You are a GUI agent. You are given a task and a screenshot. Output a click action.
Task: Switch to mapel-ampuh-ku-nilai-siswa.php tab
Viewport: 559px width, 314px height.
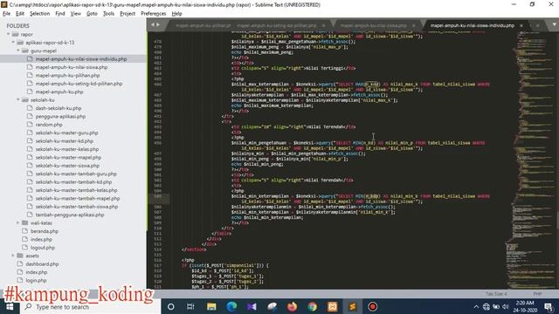coord(373,25)
